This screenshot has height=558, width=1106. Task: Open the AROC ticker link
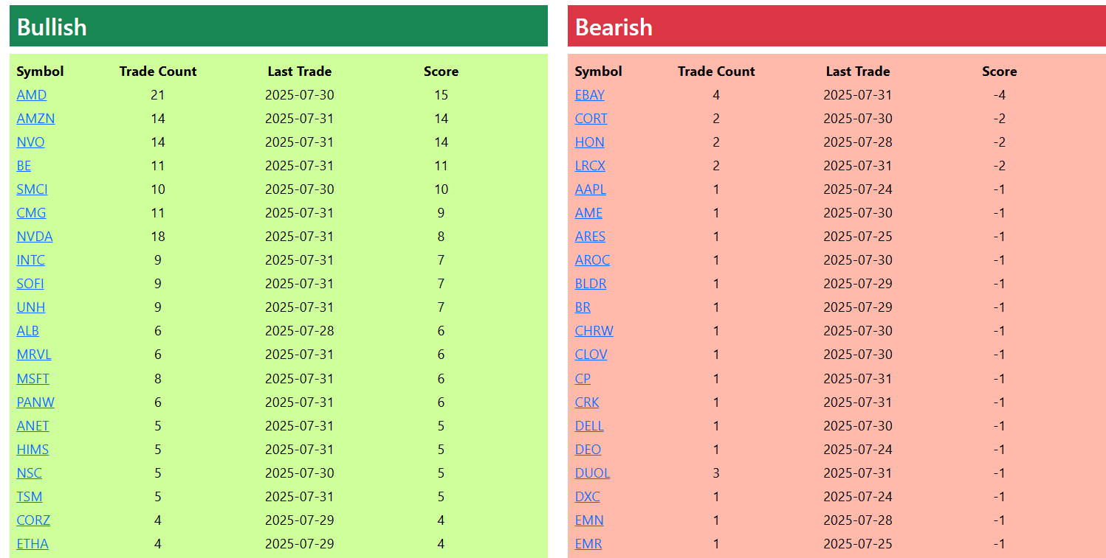tap(592, 260)
